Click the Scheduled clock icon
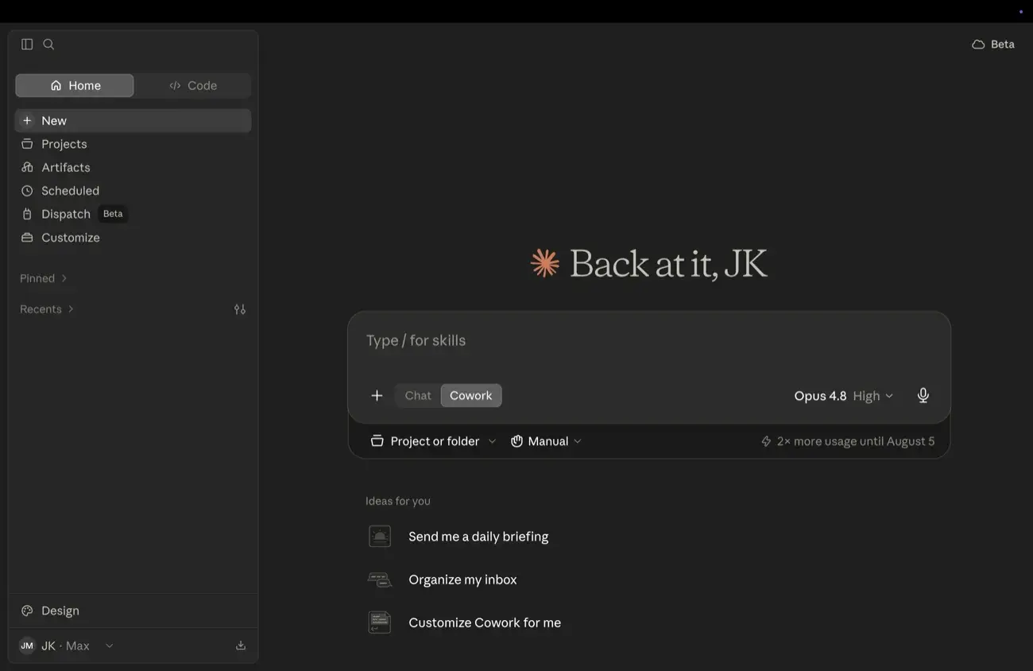 coord(27,191)
